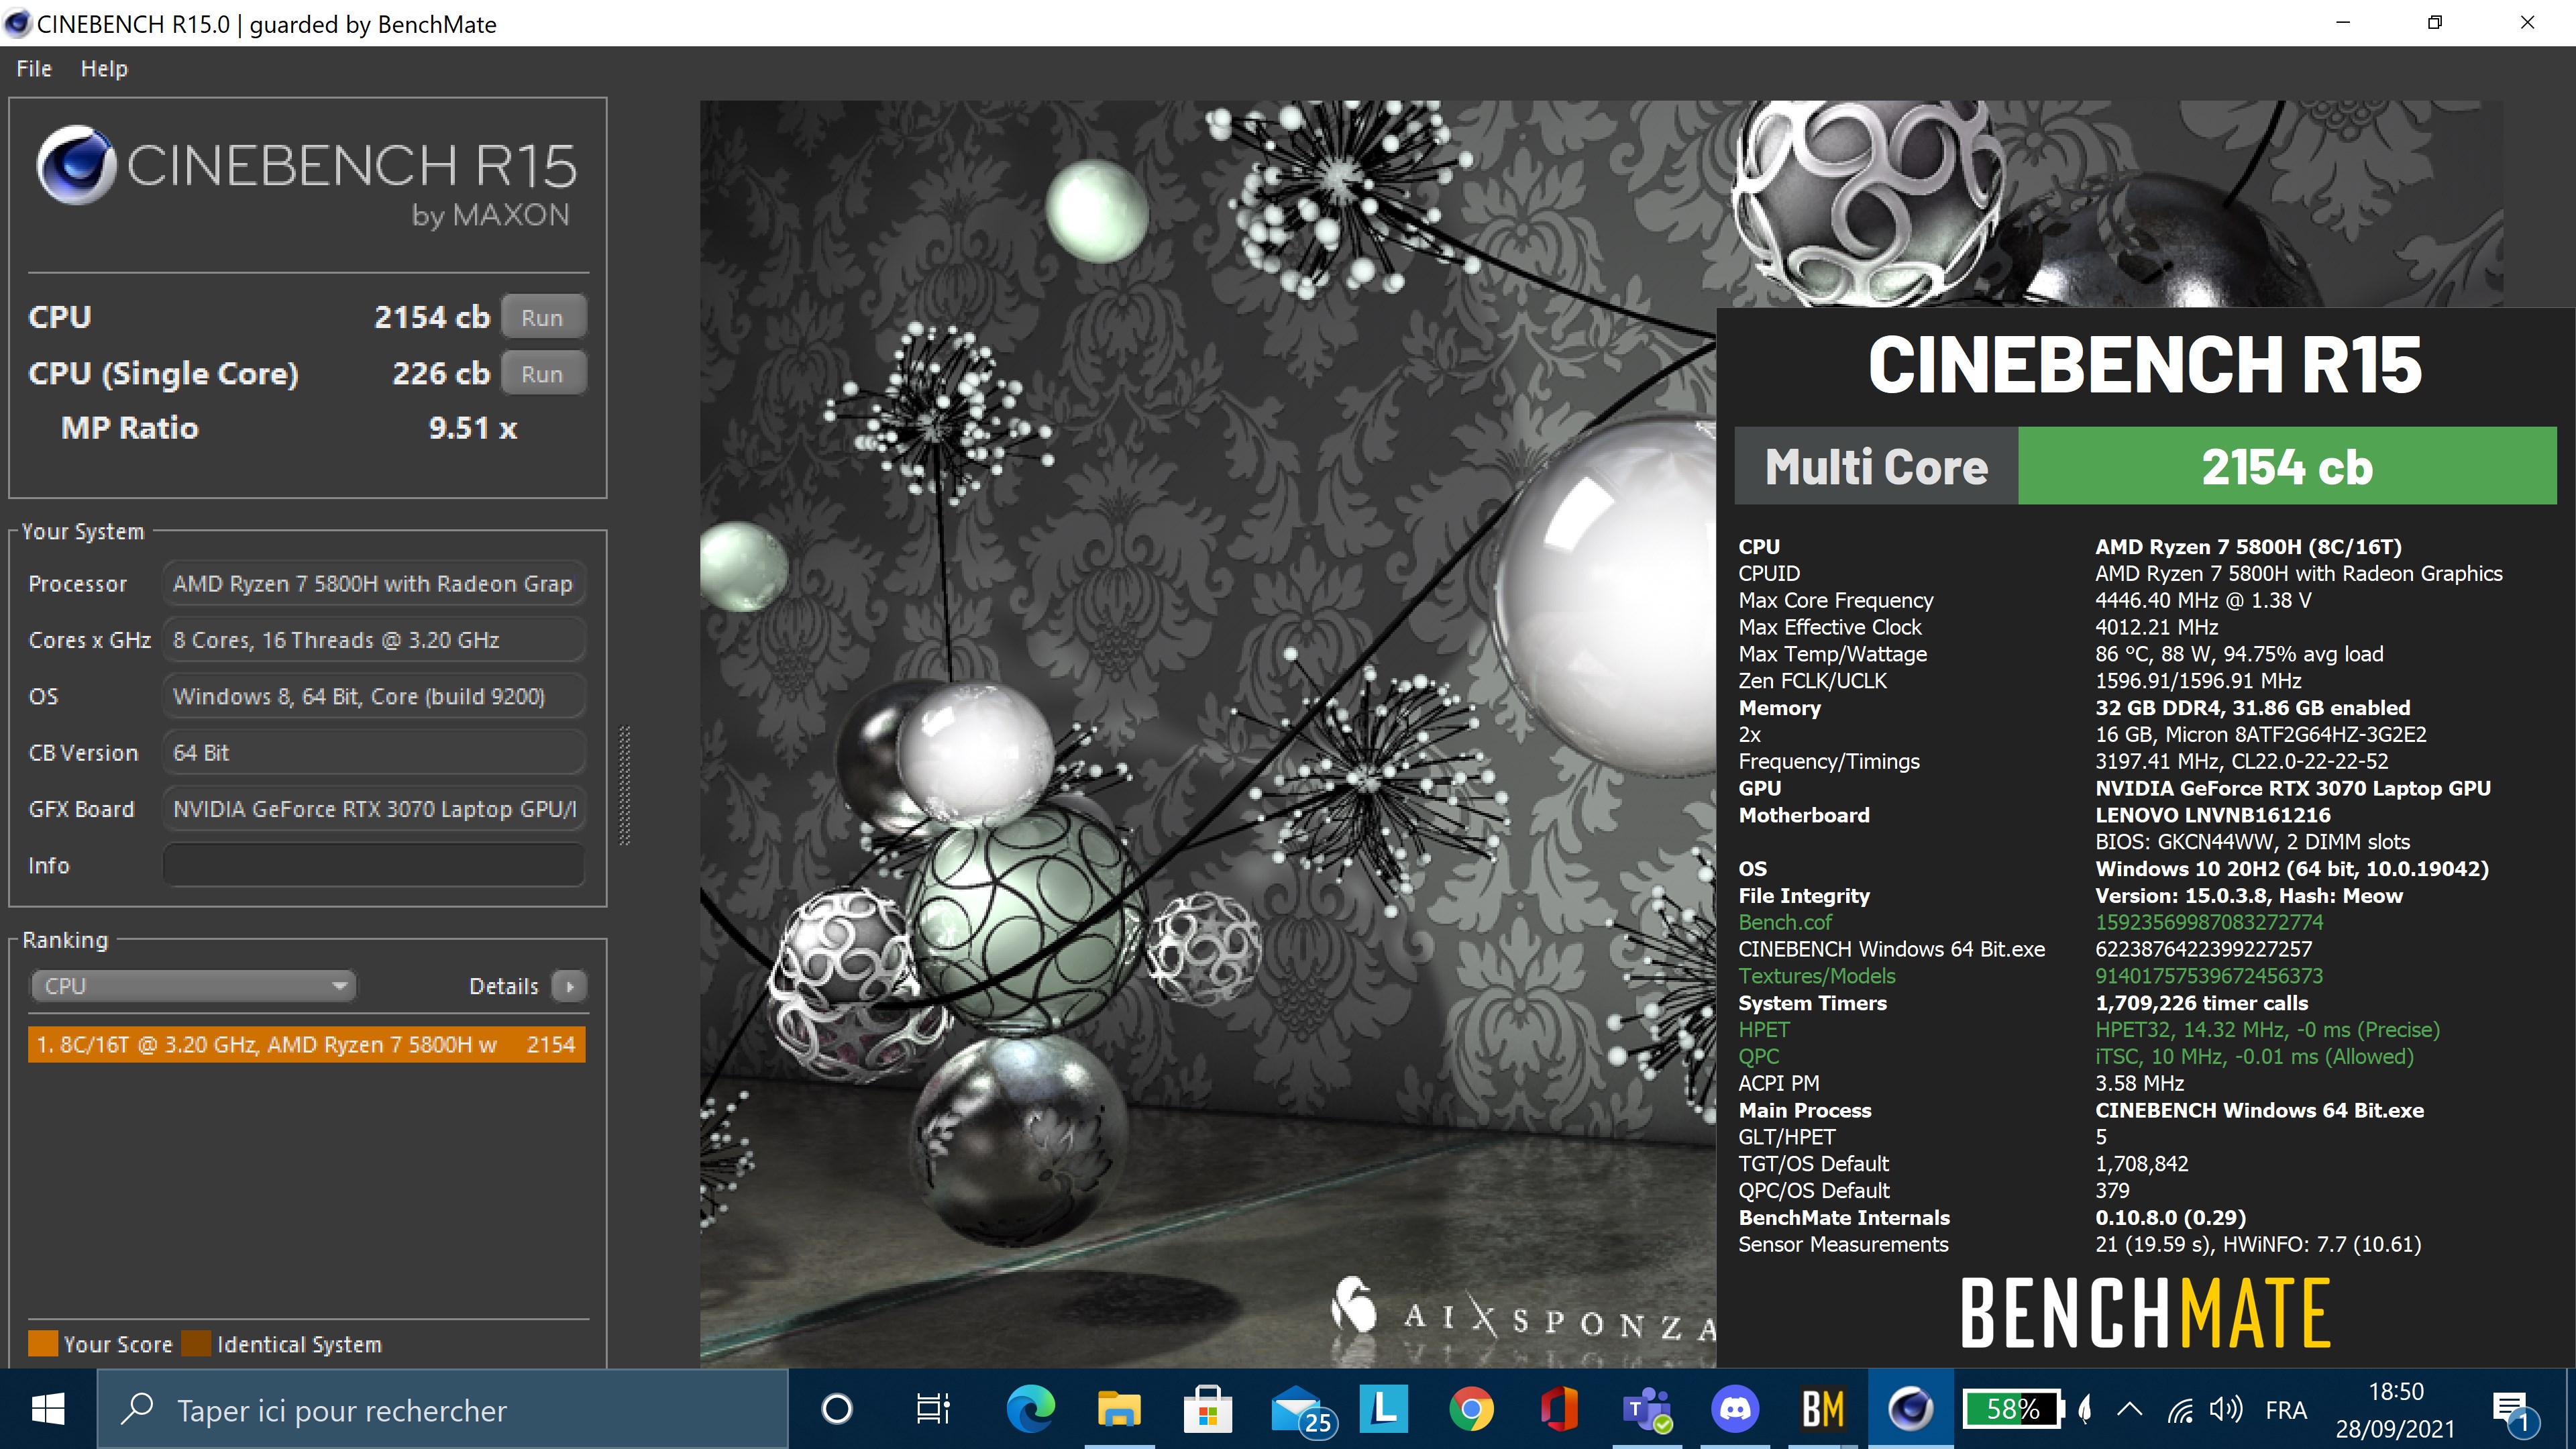The height and width of the screenshot is (1449, 2576).
Task: Click the GFX Board field
Action: [x=373, y=809]
